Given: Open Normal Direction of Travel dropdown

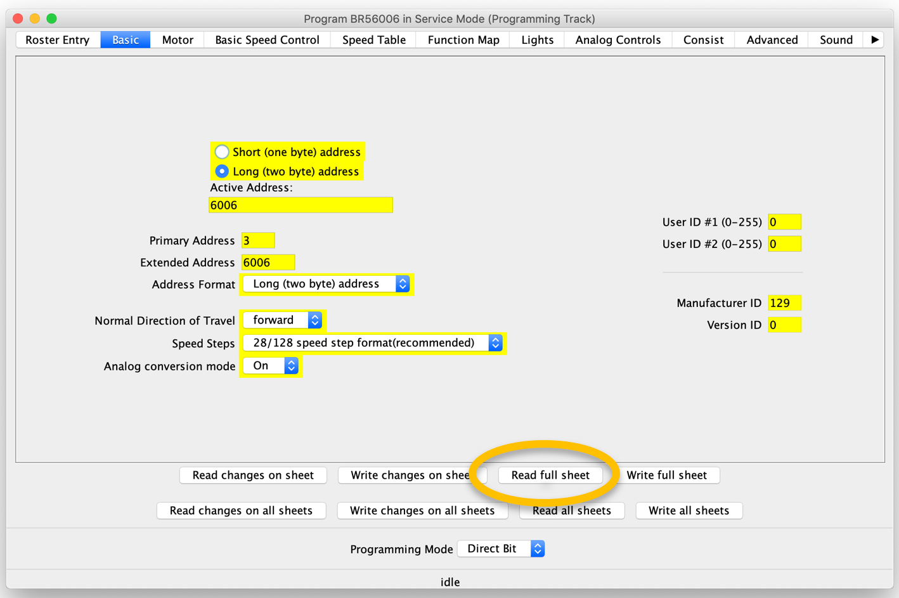Looking at the screenshot, I should [283, 320].
